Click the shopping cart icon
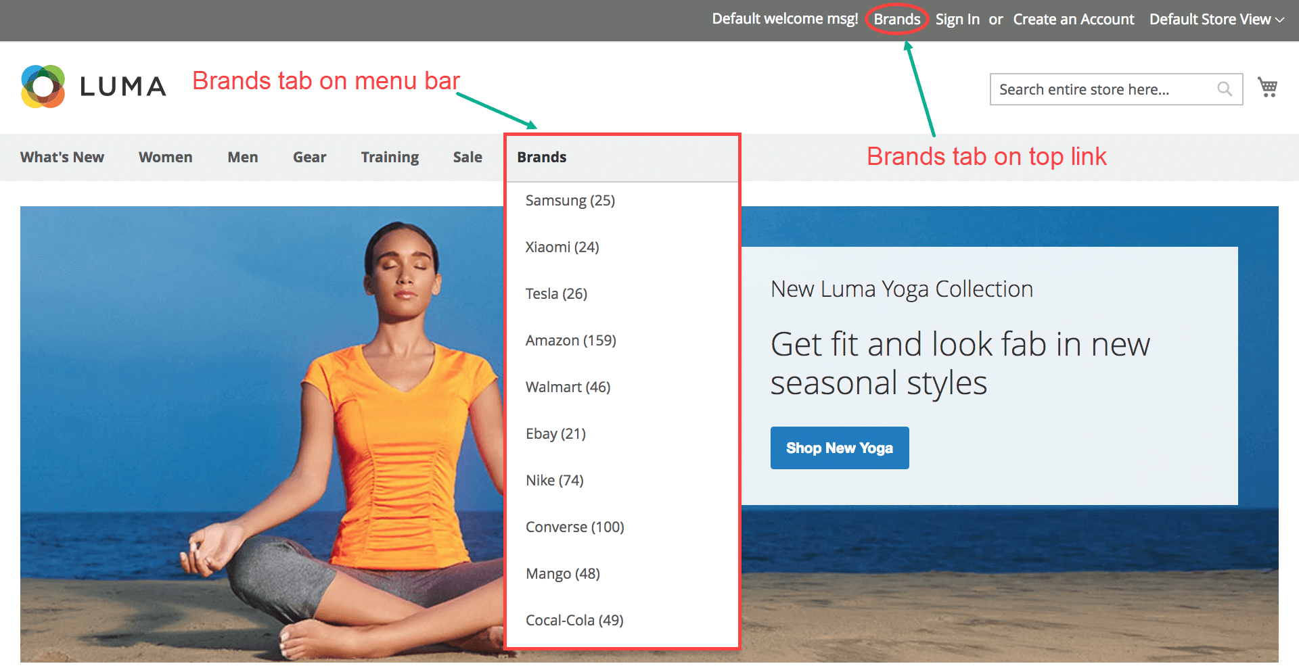Image resolution: width=1299 pixels, height=668 pixels. point(1267,88)
